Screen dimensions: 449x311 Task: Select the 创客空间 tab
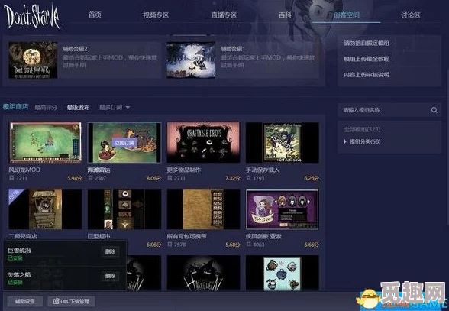[346, 15]
